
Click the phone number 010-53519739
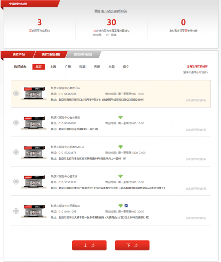[68, 182]
